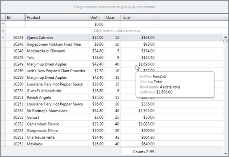This screenshot has width=229, height=157.
Task: Click the Total filter row cell
Action: coord(138,24)
